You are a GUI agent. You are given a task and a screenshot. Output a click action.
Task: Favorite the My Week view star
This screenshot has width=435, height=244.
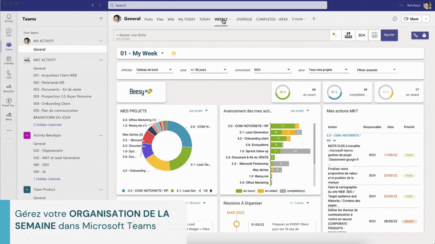click(174, 53)
